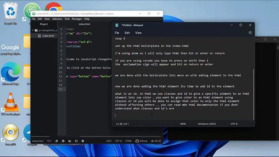Open Notepad settings gear
Viewport: 279px width, 157px height.
point(250,33)
